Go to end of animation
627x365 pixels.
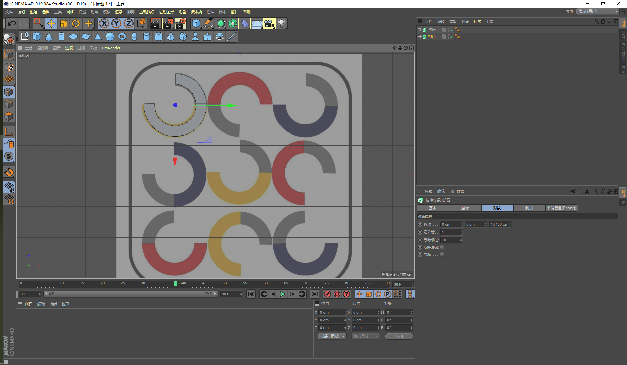315,294
